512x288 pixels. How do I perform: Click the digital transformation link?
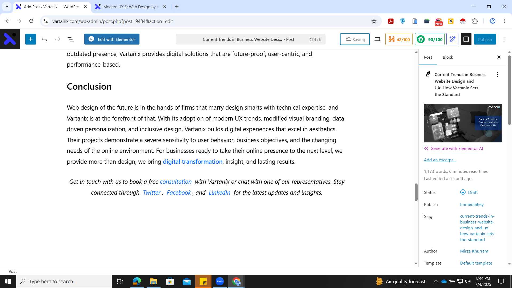pos(193,162)
